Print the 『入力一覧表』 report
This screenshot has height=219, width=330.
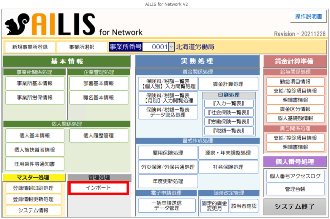tap(229, 104)
